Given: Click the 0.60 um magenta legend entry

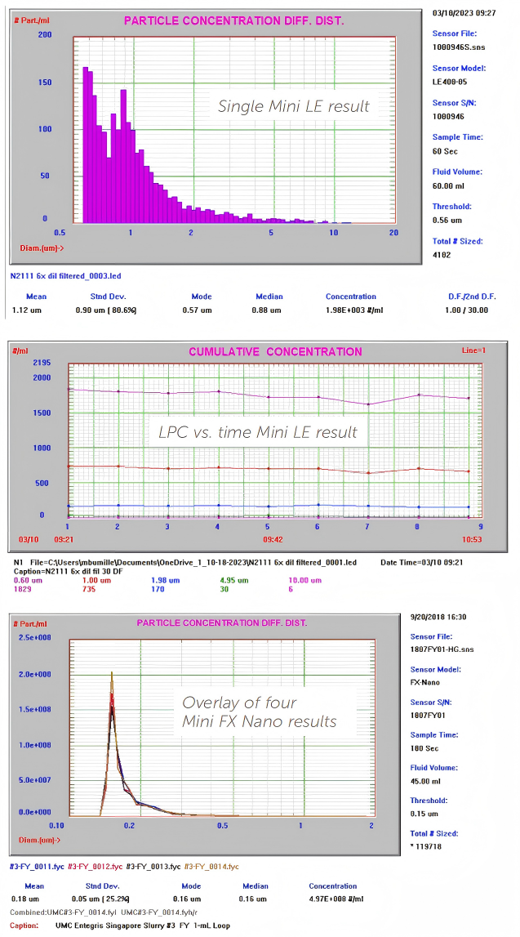Looking at the screenshot, I should [x=28, y=580].
